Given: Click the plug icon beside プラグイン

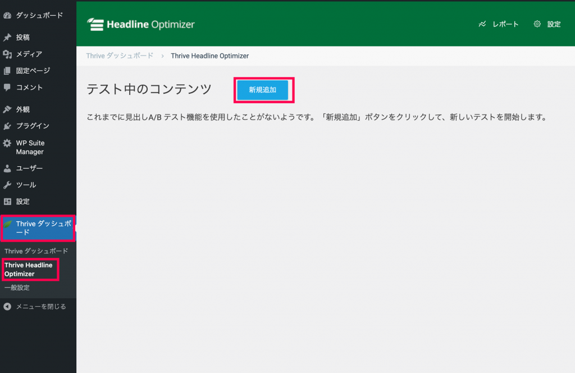Looking at the screenshot, I should coord(7,126).
